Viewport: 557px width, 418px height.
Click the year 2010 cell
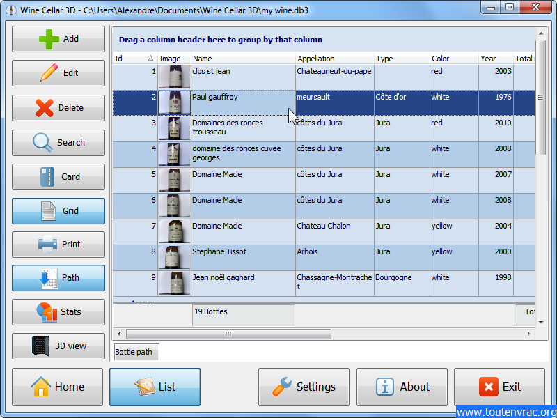496,128
